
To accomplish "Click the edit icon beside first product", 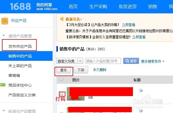I will coord(141,91).
